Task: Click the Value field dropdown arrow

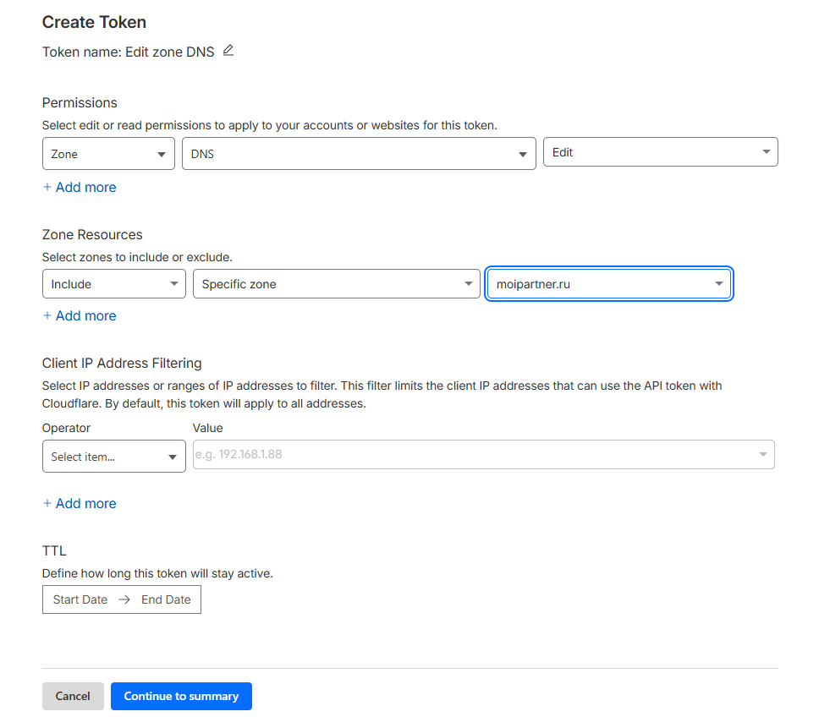Action: (x=763, y=454)
